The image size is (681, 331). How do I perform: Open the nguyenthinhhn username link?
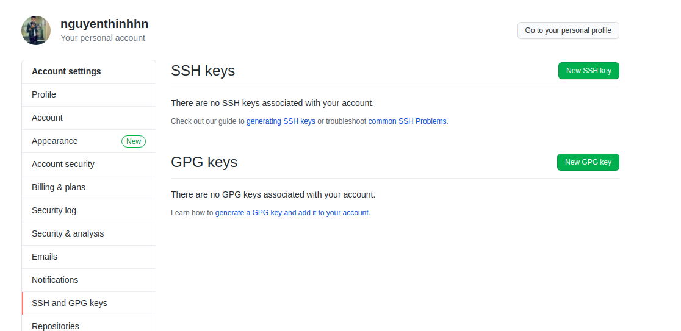tap(104, 24)
